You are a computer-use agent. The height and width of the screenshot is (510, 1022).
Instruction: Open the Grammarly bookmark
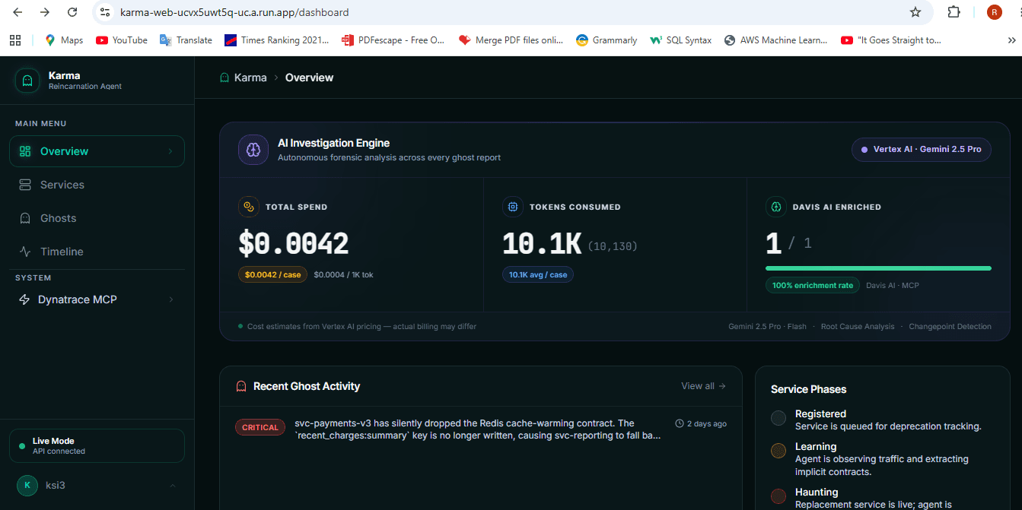(x=607, y=40)
